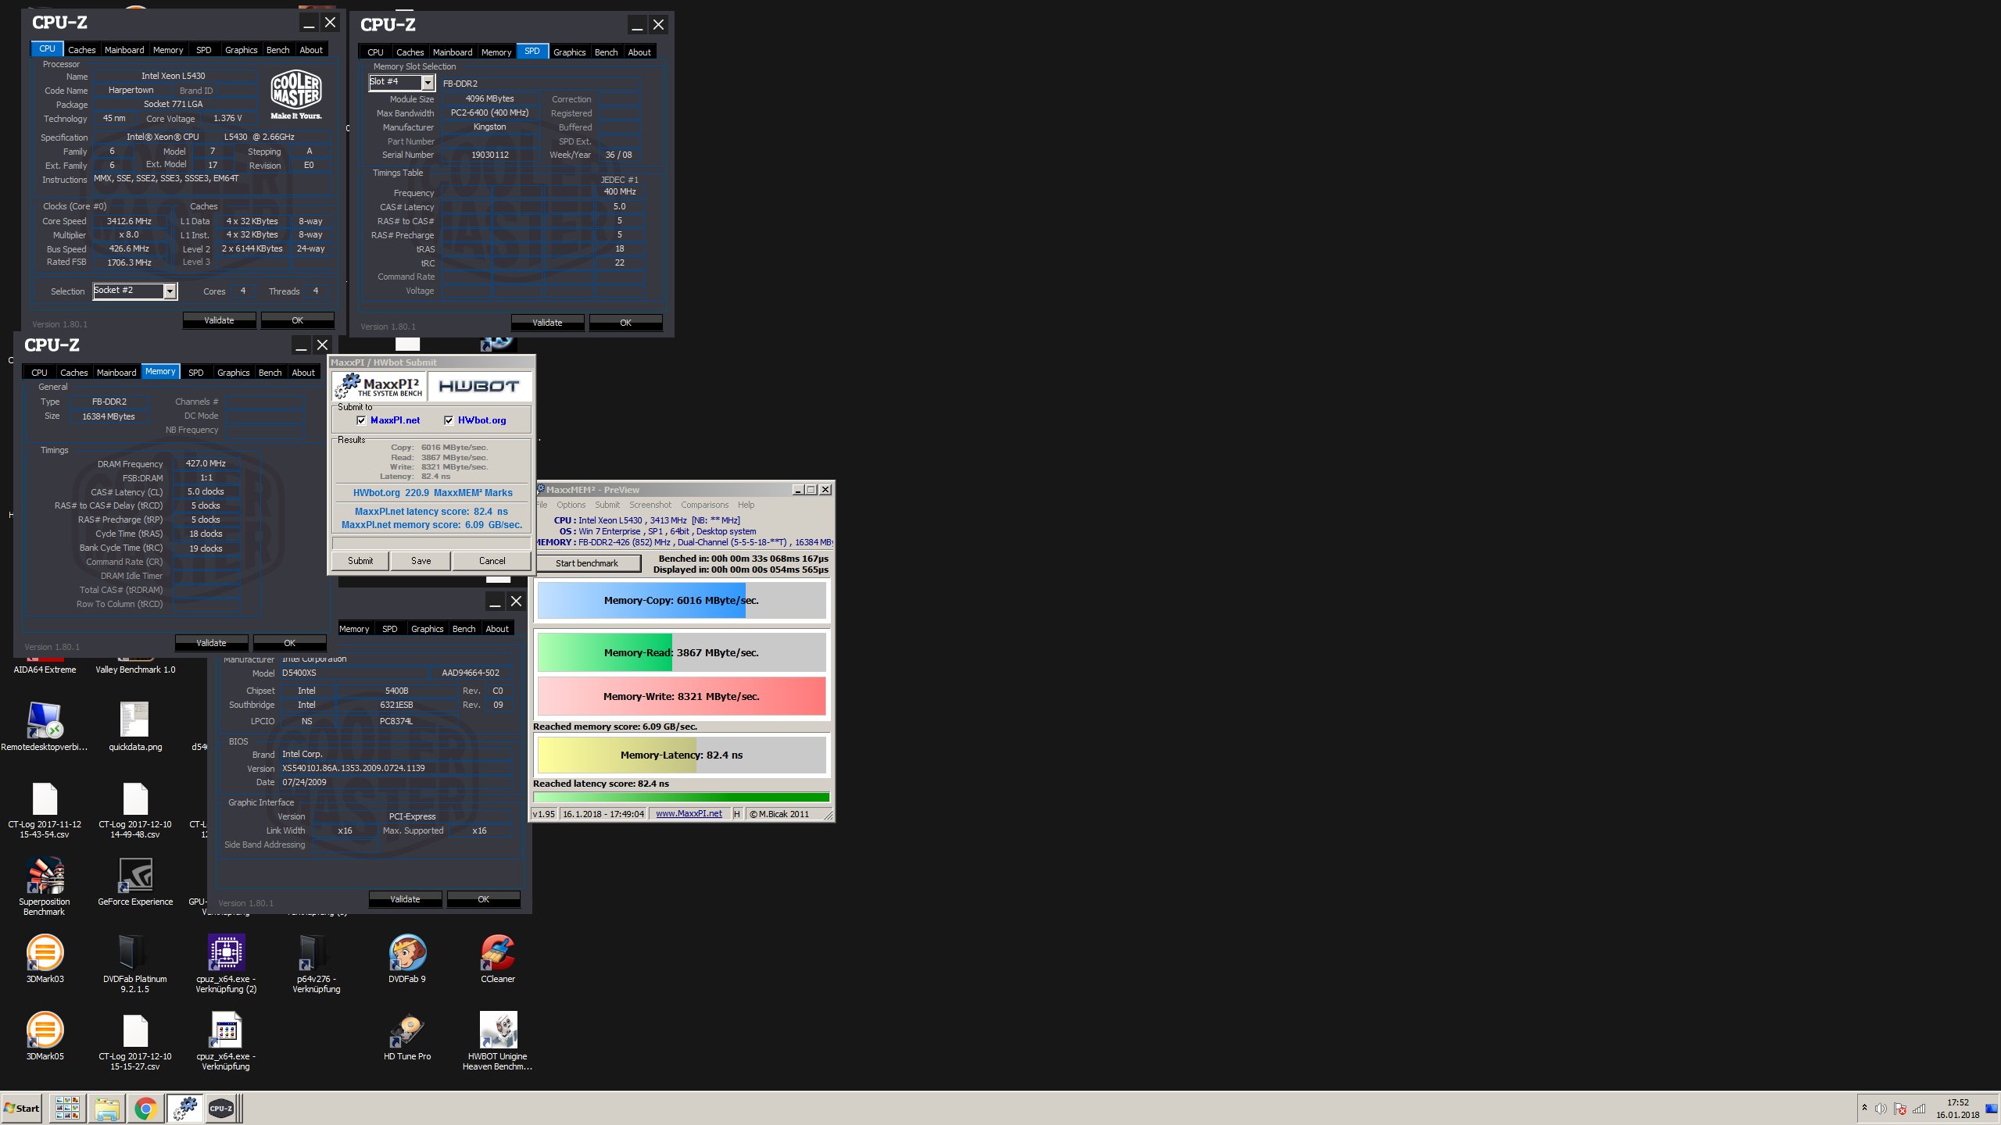
Task: Select CT-Log 2017-12-10 15-15-27.csv file
Action: [x=135, y=1041]
